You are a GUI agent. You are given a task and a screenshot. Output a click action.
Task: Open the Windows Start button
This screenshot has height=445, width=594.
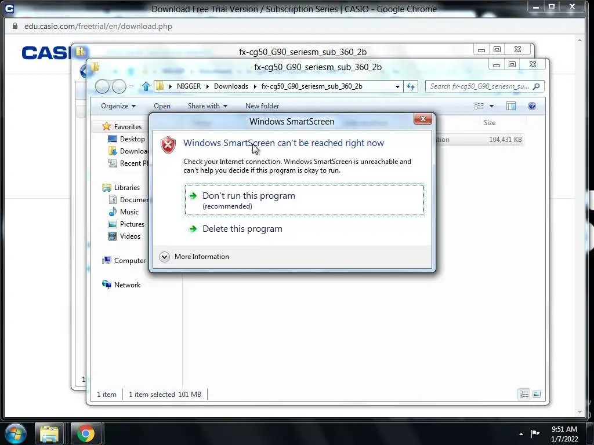pos(16,433)
